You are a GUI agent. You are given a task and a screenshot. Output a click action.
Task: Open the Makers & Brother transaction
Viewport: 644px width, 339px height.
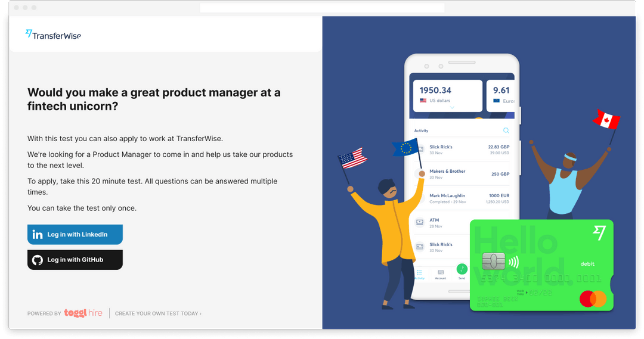tap(462, 174)
